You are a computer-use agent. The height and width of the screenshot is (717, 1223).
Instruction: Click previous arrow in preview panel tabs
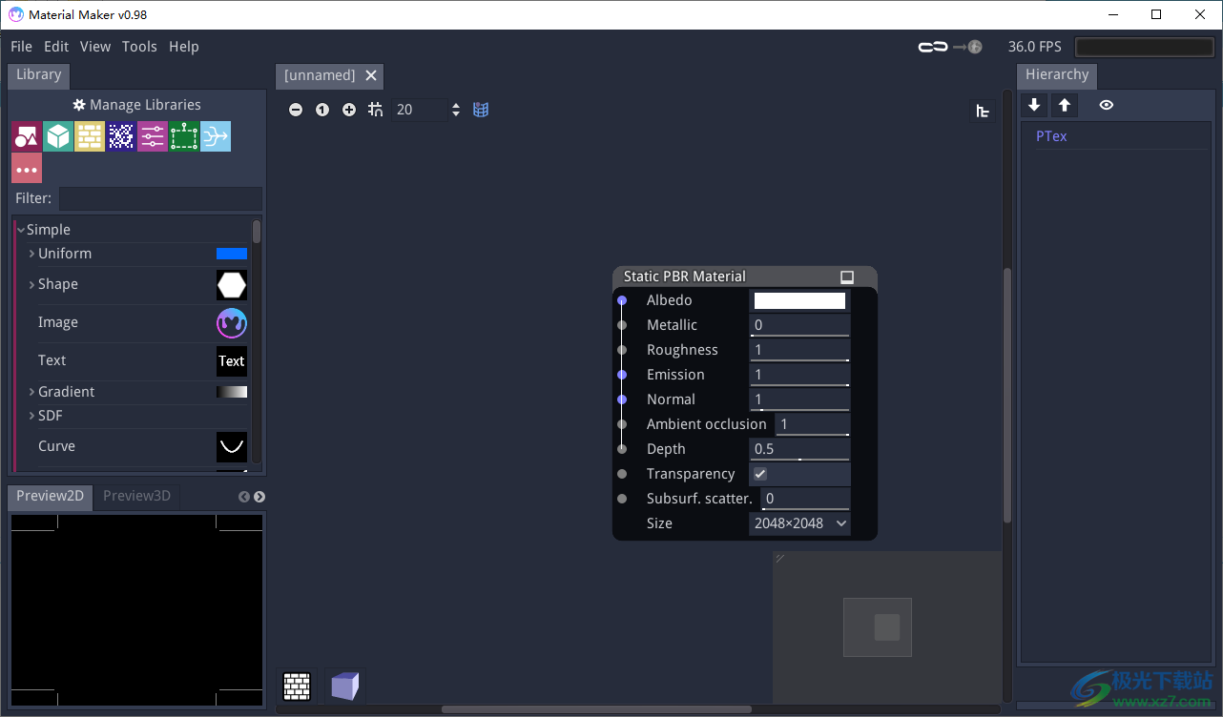[x=244, y=497]
